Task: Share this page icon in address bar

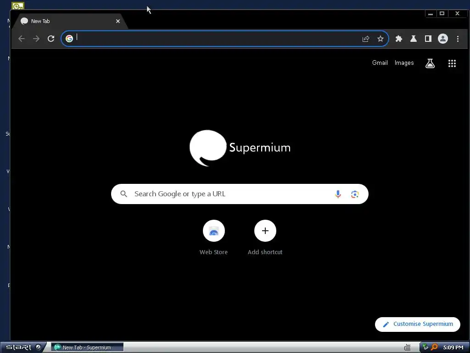Action: pos(366,39)
